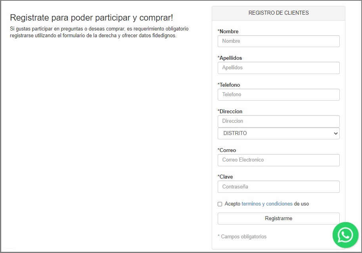362x253 pixels.
Task: Click the *Nombre field label
Action: pos(228,31)
